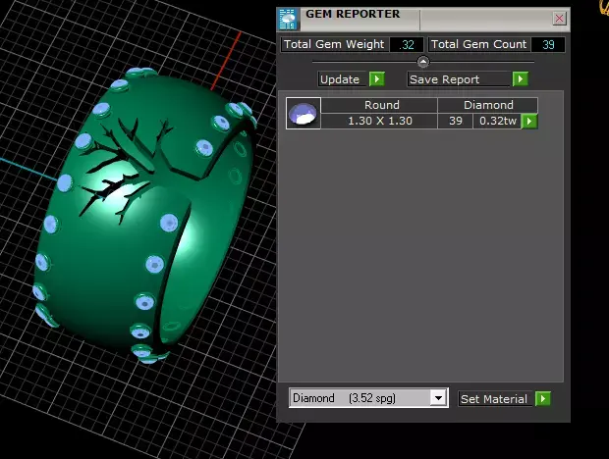Click the Total Gem Weight value .32
This screenshot has height=459, width=609.
tap(407, 44)
